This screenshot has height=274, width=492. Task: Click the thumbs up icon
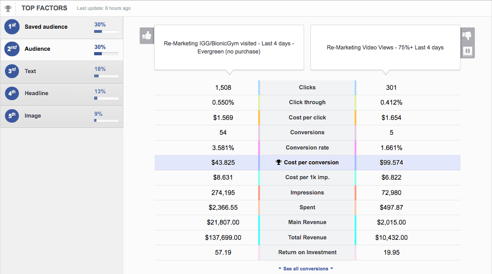(146, 35)
